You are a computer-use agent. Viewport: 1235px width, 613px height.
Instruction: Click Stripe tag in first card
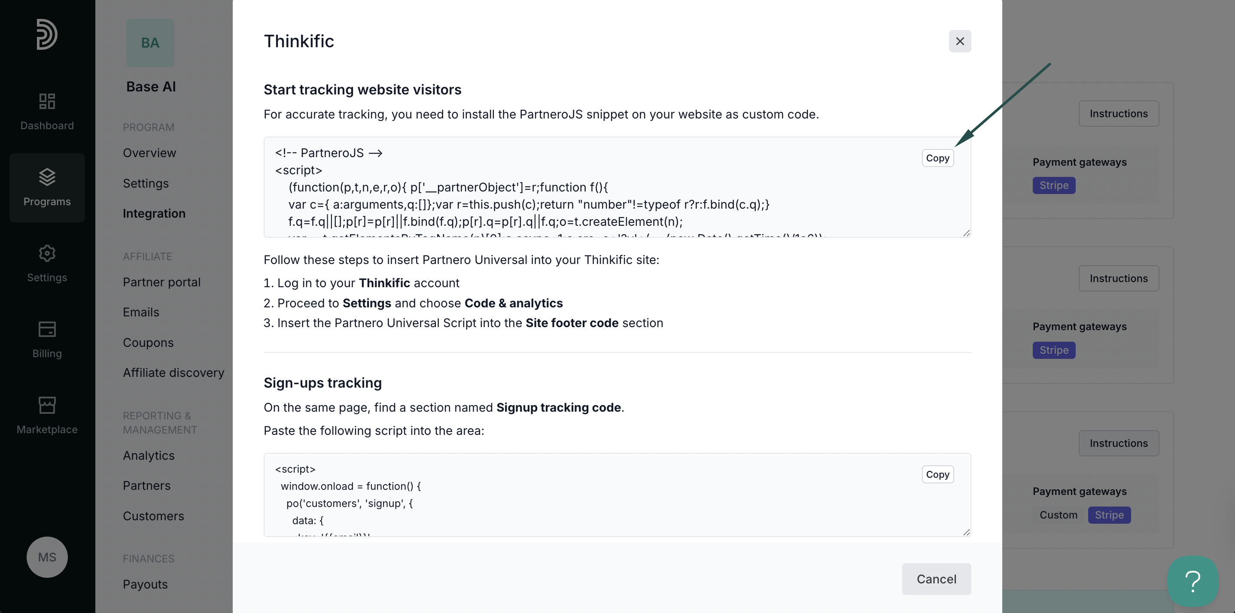pyautogui.click(x=1054, y=185)
